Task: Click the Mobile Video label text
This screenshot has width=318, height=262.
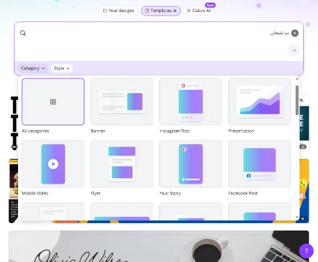Action: [x=35, y=193]
